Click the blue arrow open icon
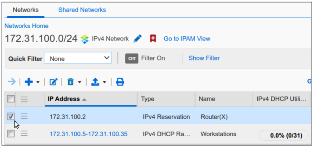Viewport: 314px width, 148px height. point(12,82)
